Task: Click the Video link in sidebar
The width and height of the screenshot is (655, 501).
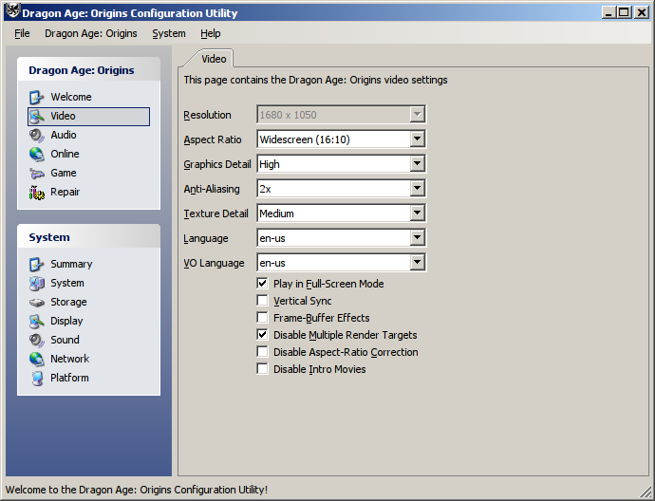Action: 63,116
